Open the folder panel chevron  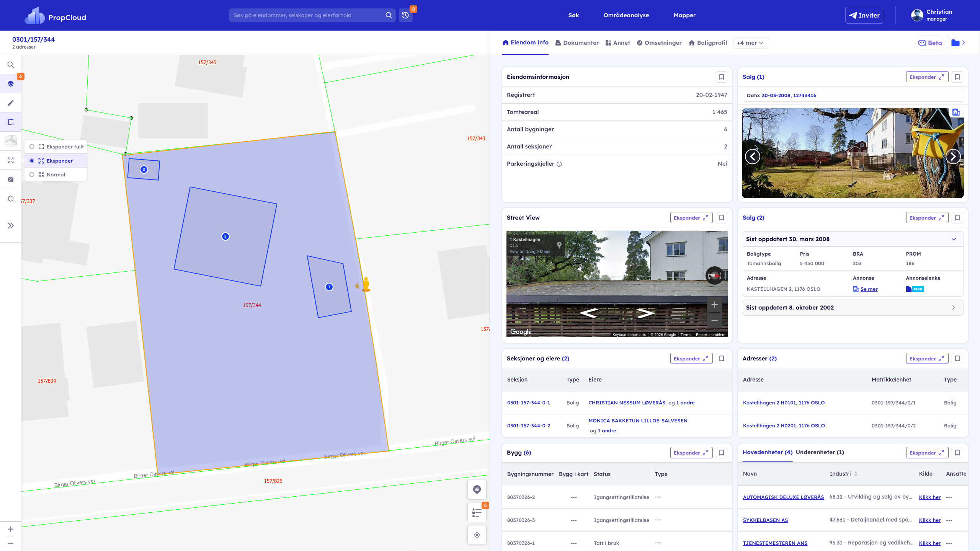click(964, 43)
